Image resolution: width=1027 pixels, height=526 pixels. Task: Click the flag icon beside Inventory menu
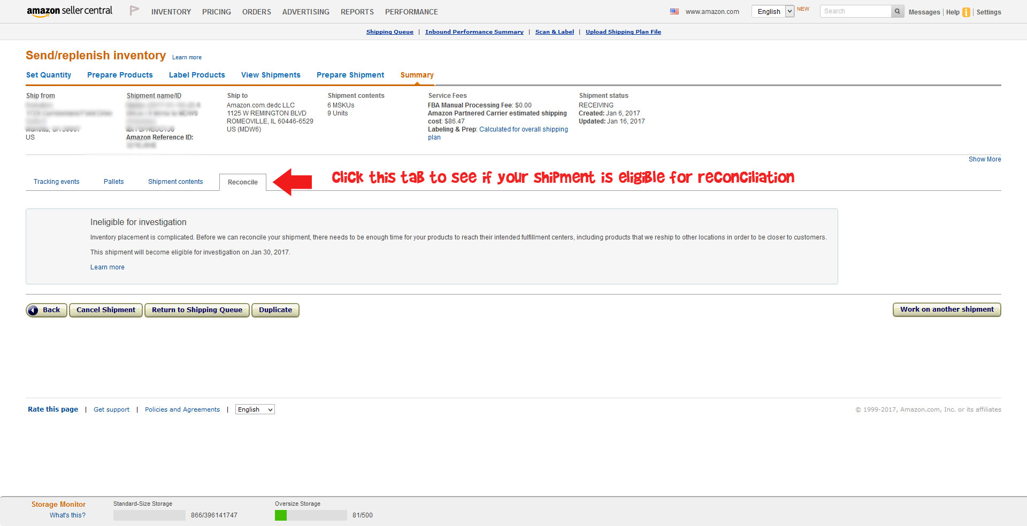[x=134, y=11]
